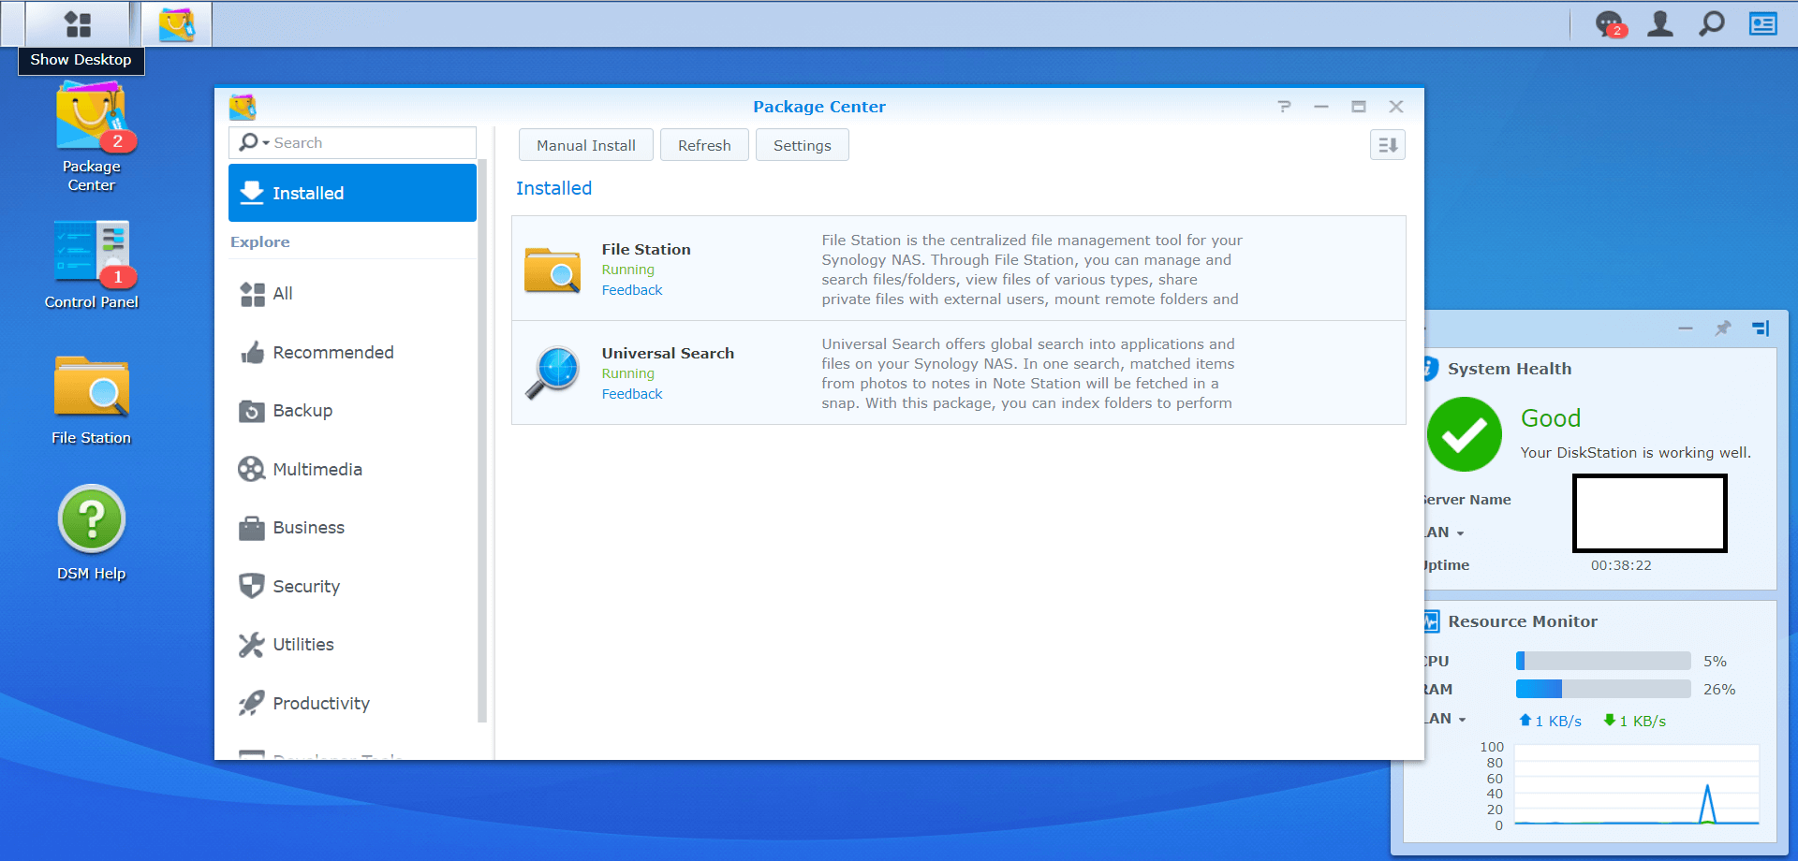Open the Multimedia category
The image size is (1798, 861).
tap(352, 470)
